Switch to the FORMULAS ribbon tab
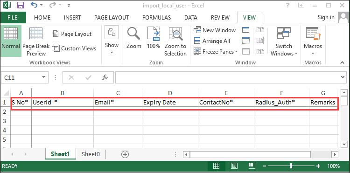Screen dimensions: 350x173 156,18
